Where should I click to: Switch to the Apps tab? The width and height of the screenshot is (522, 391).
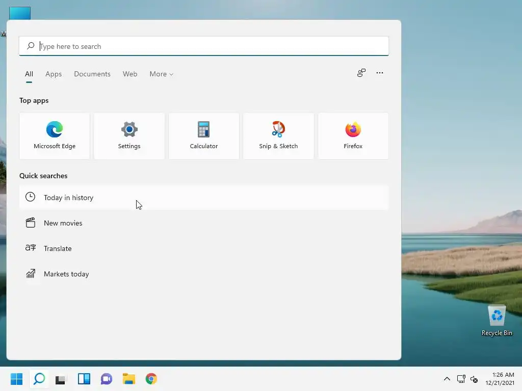(x=54, y=74)
